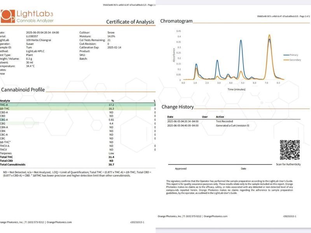Click the '109 Herbs Chiangrai' text
This screenshot has height=233, width=311.
38,40
